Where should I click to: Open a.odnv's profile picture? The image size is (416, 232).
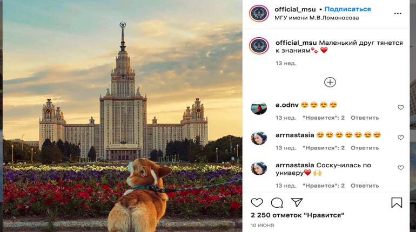pos(259,108)
